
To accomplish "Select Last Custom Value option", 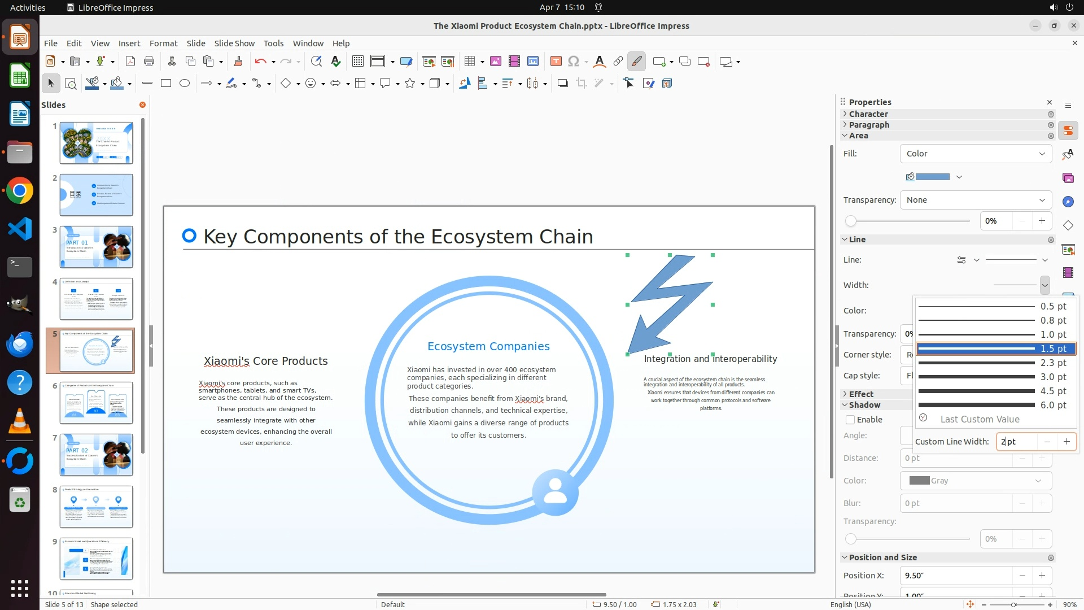I will click(980, 419).
